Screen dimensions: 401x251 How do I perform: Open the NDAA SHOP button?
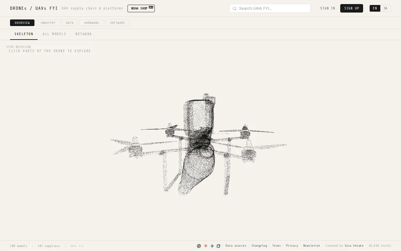coord(141,8)
